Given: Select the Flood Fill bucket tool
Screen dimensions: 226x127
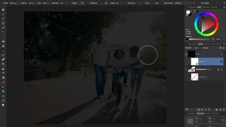Looking at the screenshot, I should click(x=3, y=42).
